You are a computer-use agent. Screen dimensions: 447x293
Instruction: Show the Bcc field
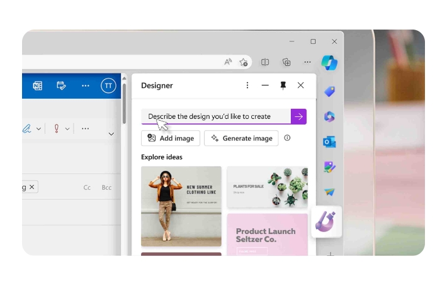click(x=106, y=187)
